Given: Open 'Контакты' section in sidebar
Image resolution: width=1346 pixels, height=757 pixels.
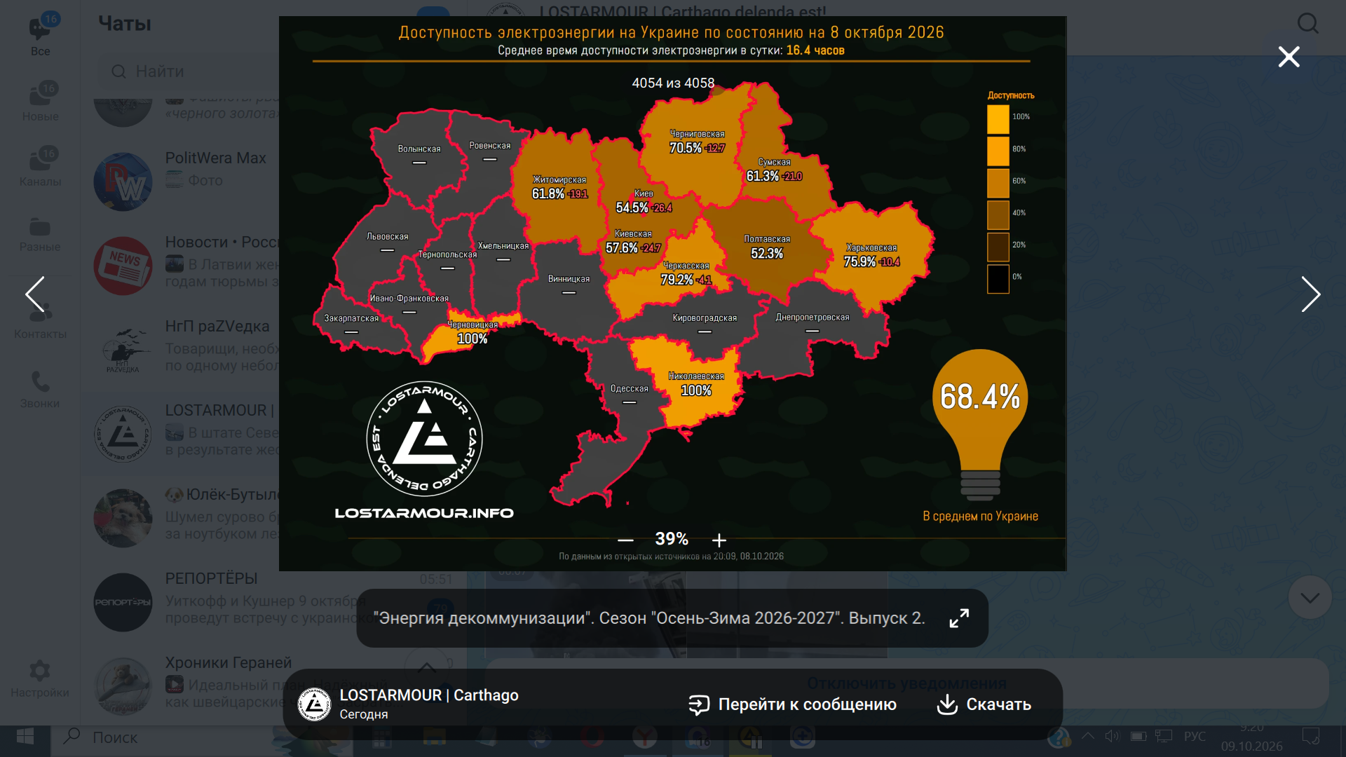Looking at the screenshot, I should [x=40, y=319].
